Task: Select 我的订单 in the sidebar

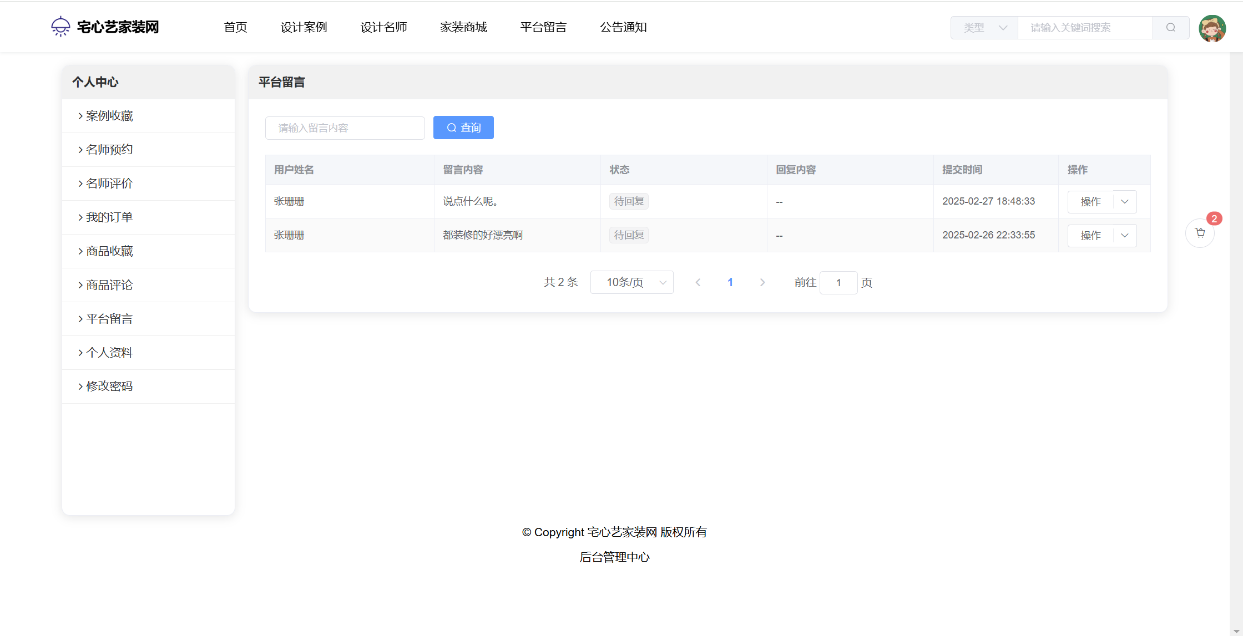Action: [109, 217]
